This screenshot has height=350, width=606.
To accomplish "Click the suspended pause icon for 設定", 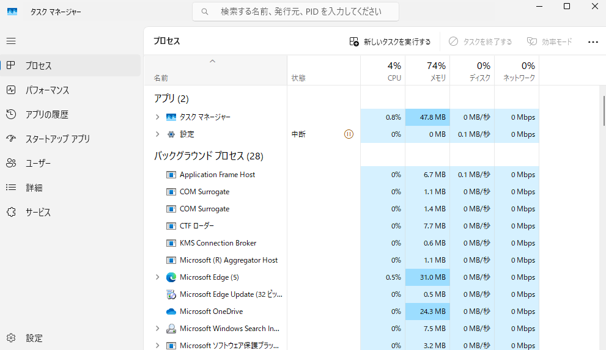I will (349, 134).
